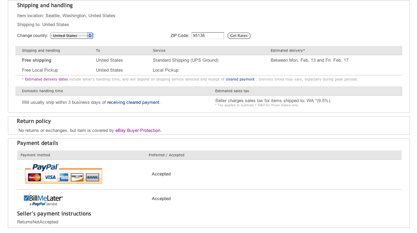Viewport: 417px width, 233px height.
Task: Click the country dropdown arrow stepper
Action: tap(90, 36)
